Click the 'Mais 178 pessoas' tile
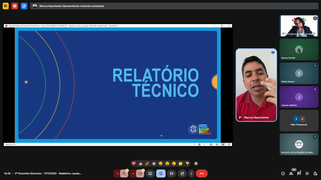This screenshot has width=321, height=180. (299, 121)
